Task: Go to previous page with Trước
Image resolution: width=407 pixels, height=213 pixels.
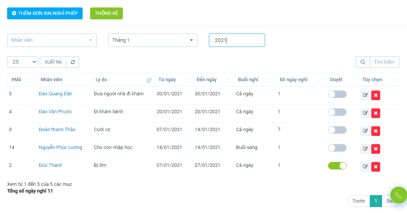Action: [x=359, y=201]
